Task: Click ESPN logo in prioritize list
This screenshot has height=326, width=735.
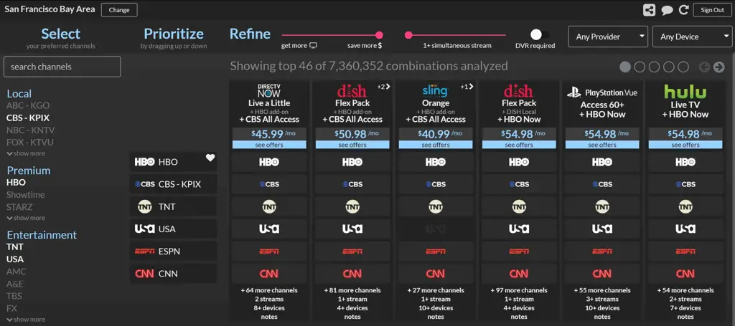Action: tap(144, 251)
